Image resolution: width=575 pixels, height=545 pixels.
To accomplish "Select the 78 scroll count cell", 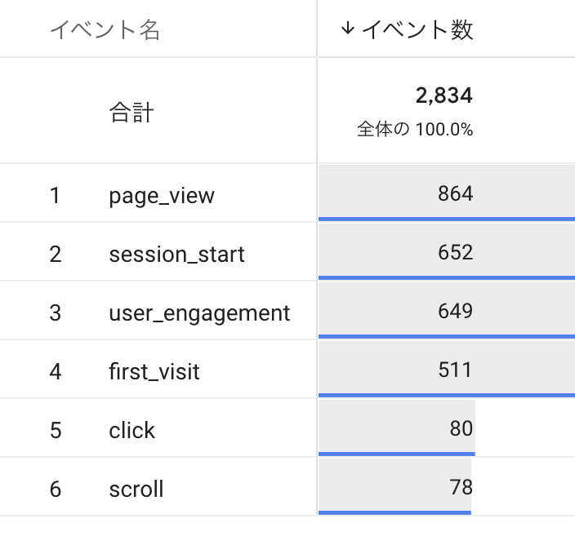I will pos(461,488).
